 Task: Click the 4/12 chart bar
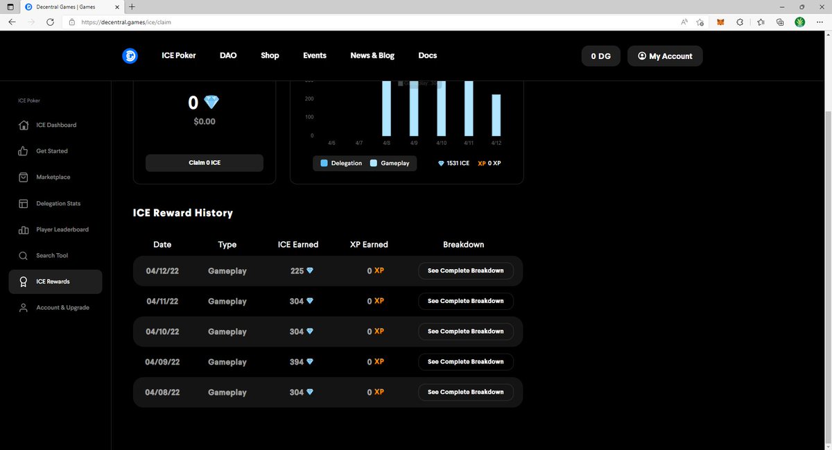pyautogui.click(x=496, y=115)
